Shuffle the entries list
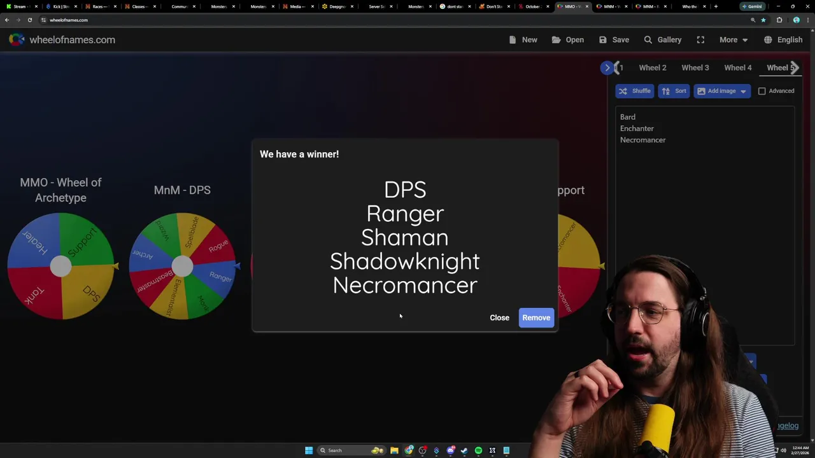The image size is (815, 458). (x=634, y=91)
